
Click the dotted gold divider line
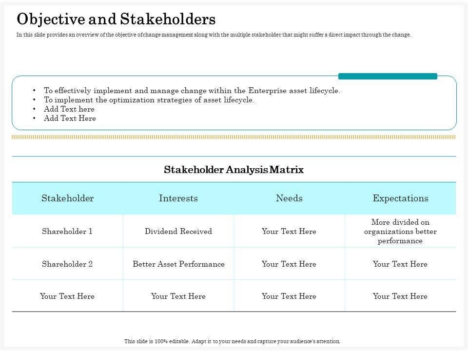pos(234,137)
